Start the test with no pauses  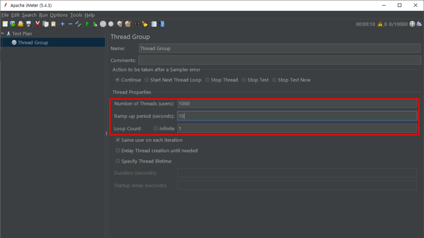point(95,24)
